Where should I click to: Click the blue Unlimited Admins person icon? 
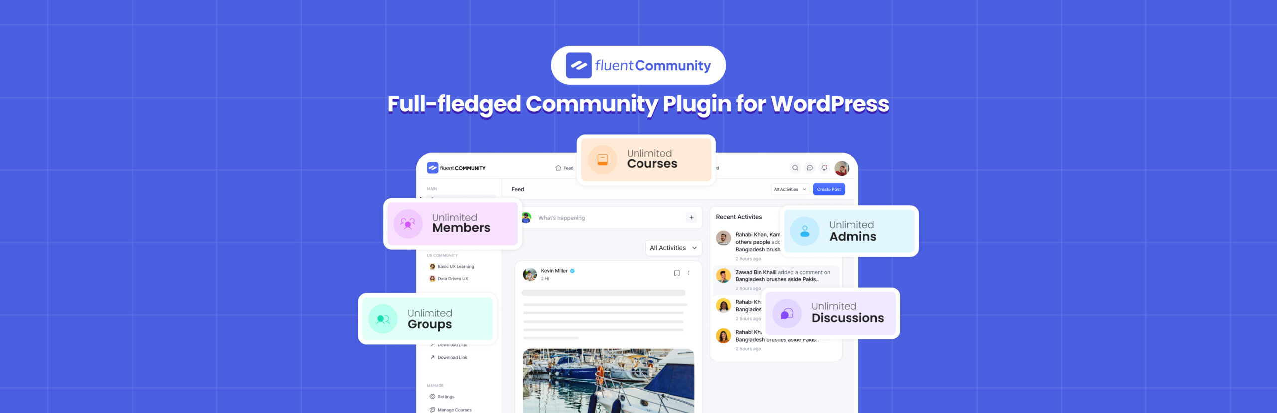804,231
